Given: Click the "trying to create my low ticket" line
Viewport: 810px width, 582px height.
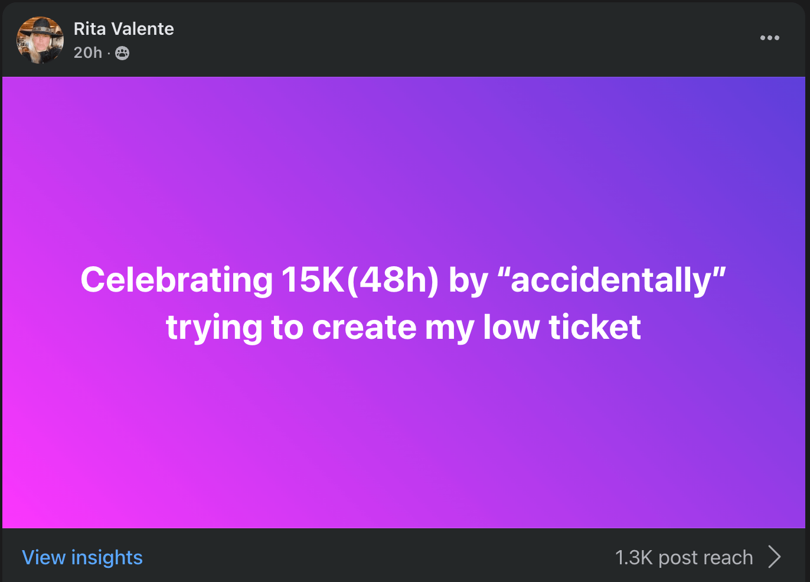Looking at the screenshot, I should tap(403, 328).
